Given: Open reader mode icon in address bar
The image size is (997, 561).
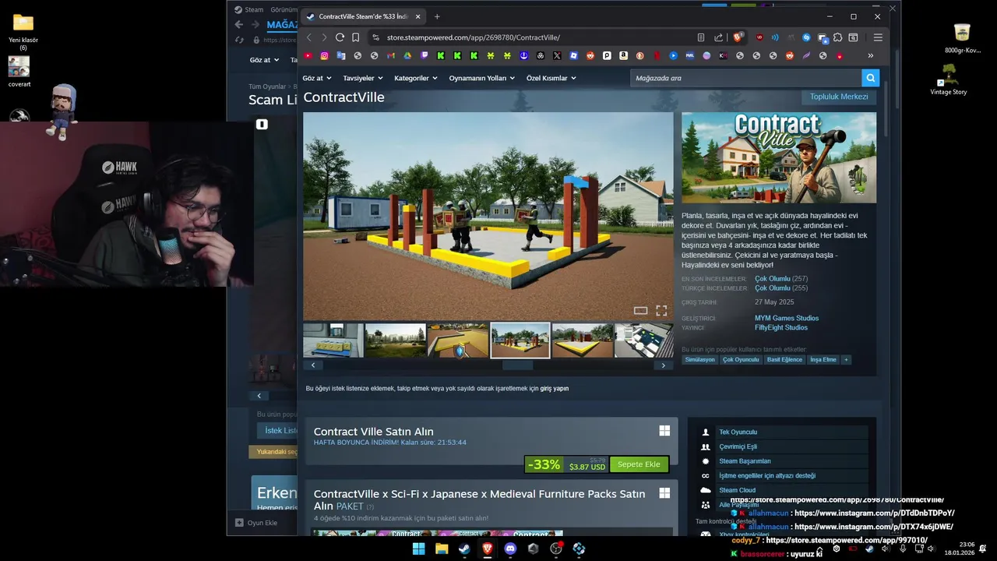Looking at the screenshot, I should point(701,37).
